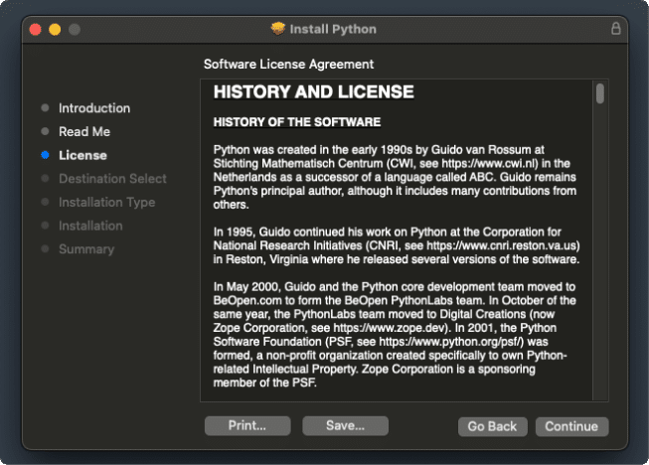Viewport: 649px width, 465px height.
Task: Click the license text scrollbar thumb
Action: point(600,93)
